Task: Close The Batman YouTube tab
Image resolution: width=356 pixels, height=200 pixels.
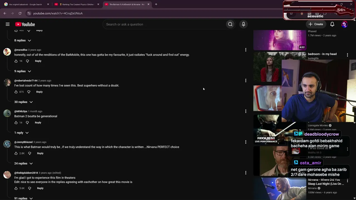Action: pyautogui.click(x=148, y=4)
